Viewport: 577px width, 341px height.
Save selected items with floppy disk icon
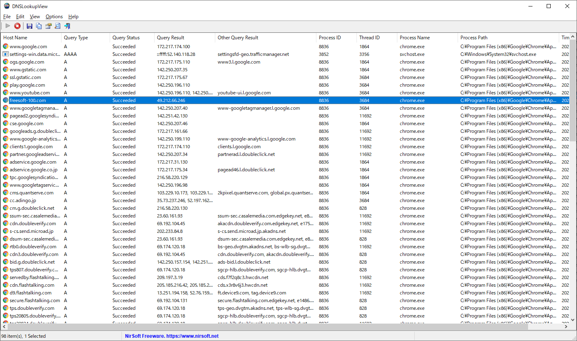tap(30, 26)
